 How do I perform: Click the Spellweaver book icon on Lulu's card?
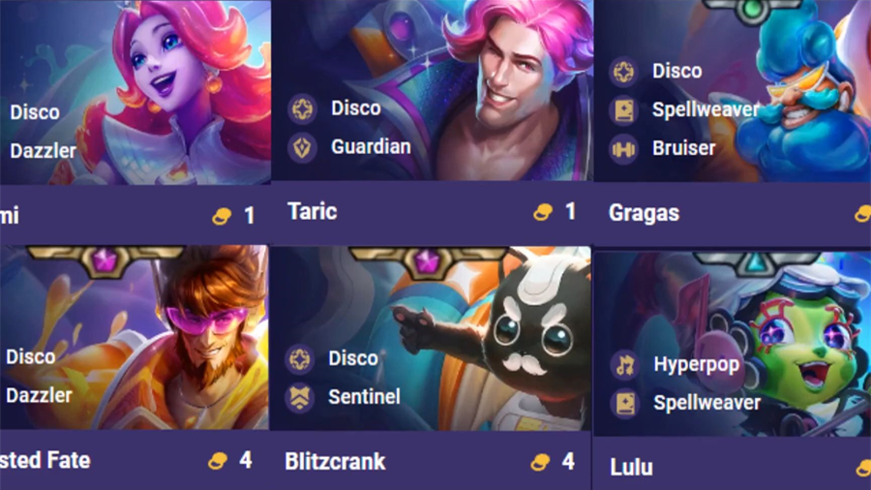pos(625,404)
